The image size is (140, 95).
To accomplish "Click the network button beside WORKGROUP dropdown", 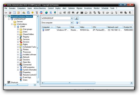I will [x=76, y=18].
